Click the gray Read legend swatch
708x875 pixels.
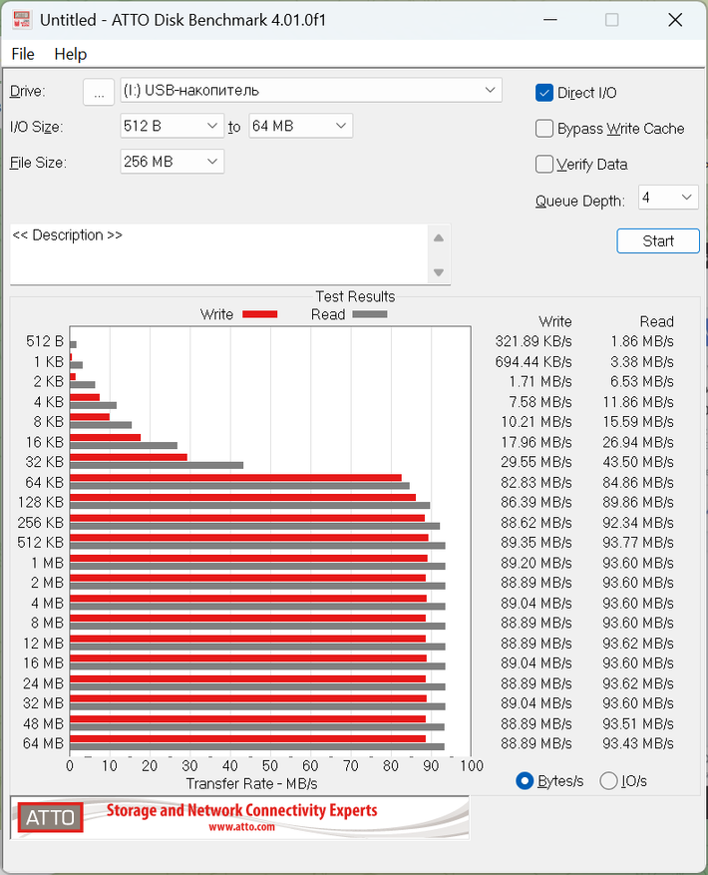click(x=369, y=314)
